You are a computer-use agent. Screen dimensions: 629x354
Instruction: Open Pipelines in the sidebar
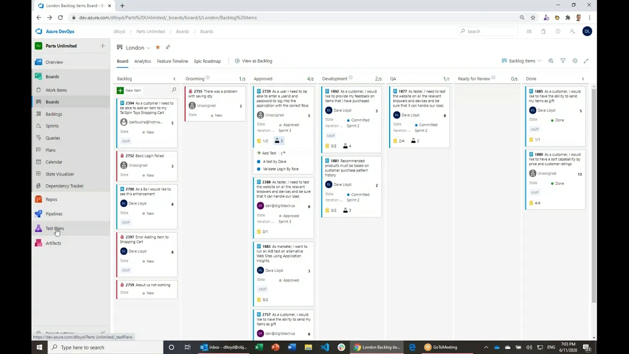[x=54, y=214]
